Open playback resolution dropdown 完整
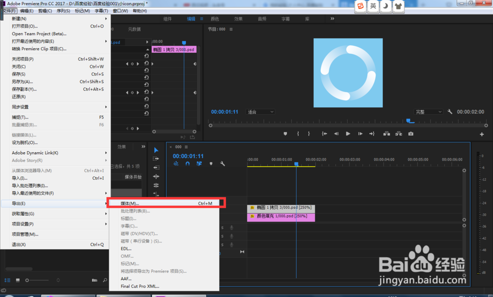This screenshot has width=493, height=297. 428,112
